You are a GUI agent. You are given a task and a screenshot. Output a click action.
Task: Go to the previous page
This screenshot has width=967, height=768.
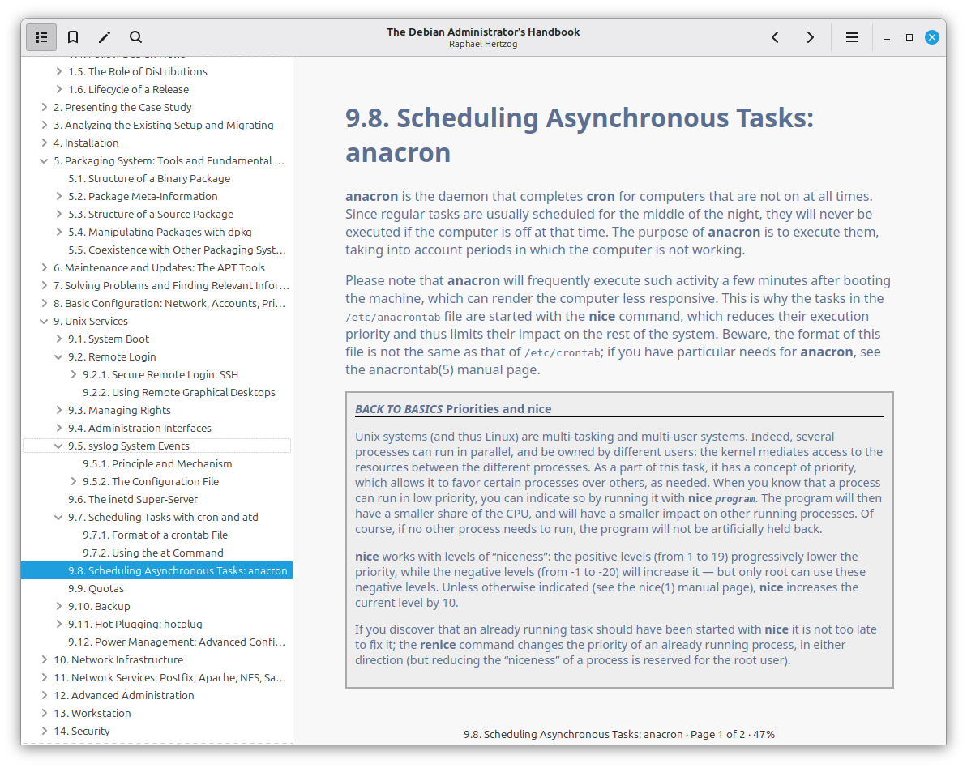(x=775, y=37)
